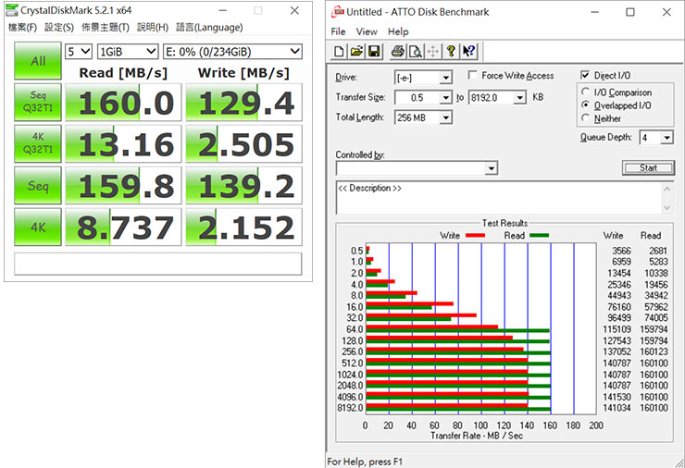Open the Total Length 256 MB dropdown

[446, 117]
